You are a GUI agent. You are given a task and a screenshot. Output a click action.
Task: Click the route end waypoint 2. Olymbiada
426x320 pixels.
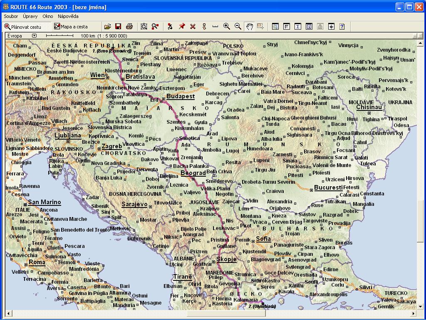[x=262, y=306]
